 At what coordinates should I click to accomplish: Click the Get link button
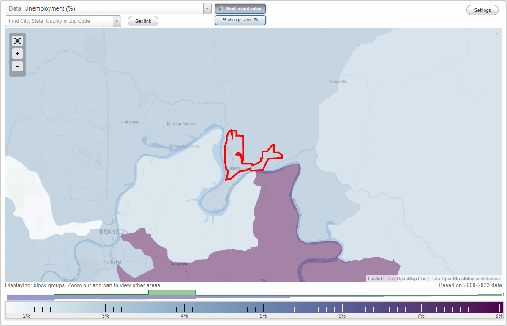pyautogui.click(x=143, y=21)
